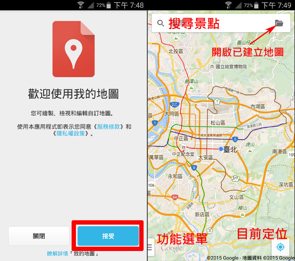
Task: Tap the battery icon in right status bar
Action: pyautogui.click(x=256, y=5)
